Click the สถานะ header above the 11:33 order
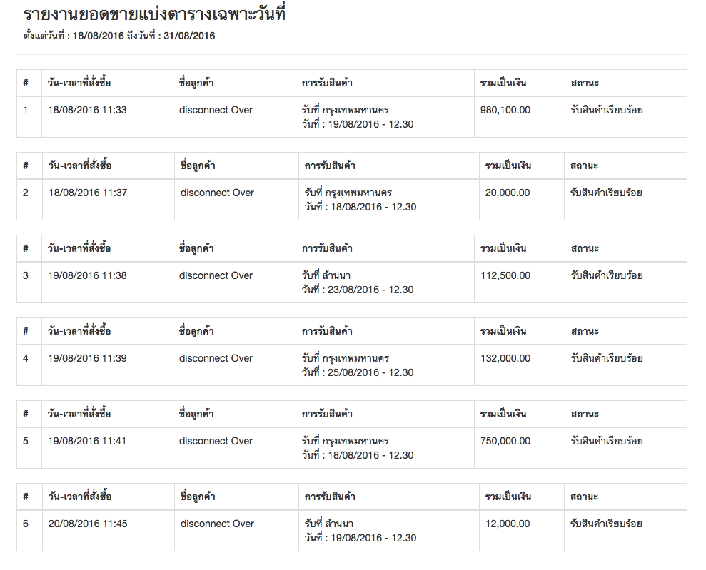The image size is (706, 570). (585, 83)
